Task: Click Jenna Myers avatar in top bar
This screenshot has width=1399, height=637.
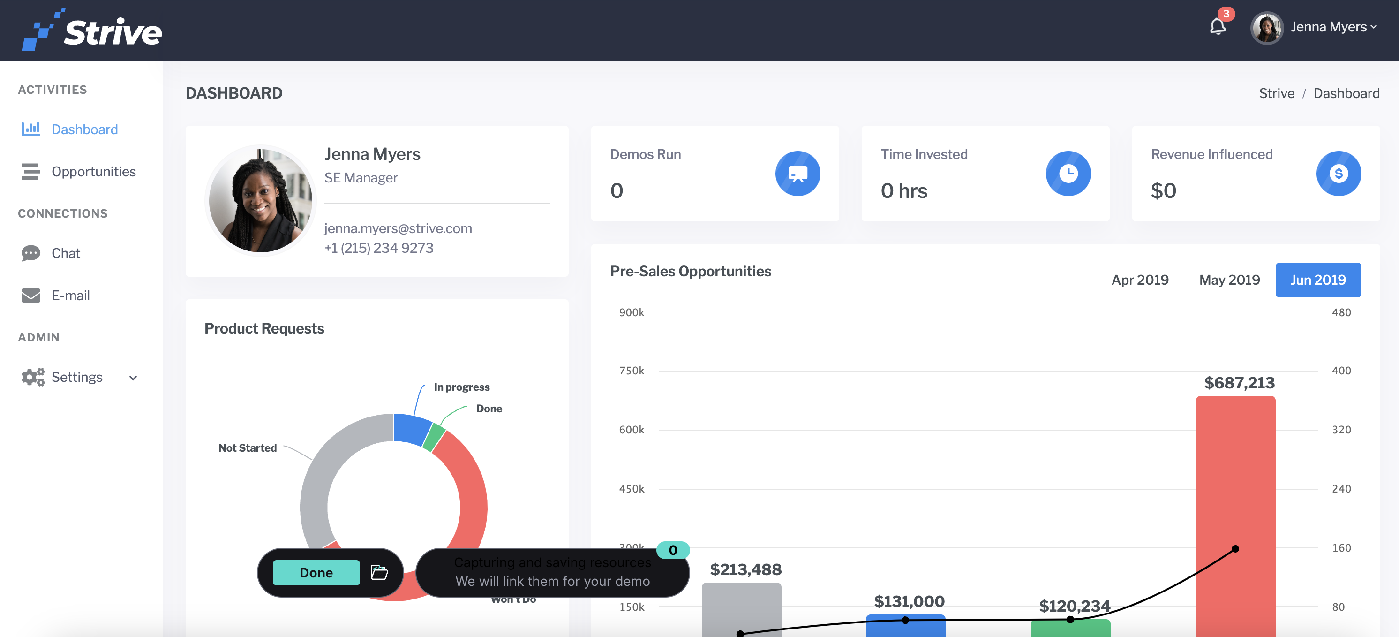Action: click(x=1266, y=28)
